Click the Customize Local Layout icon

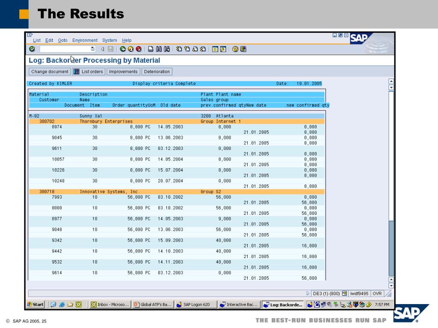pyautogui.click(x=243, y=49)
